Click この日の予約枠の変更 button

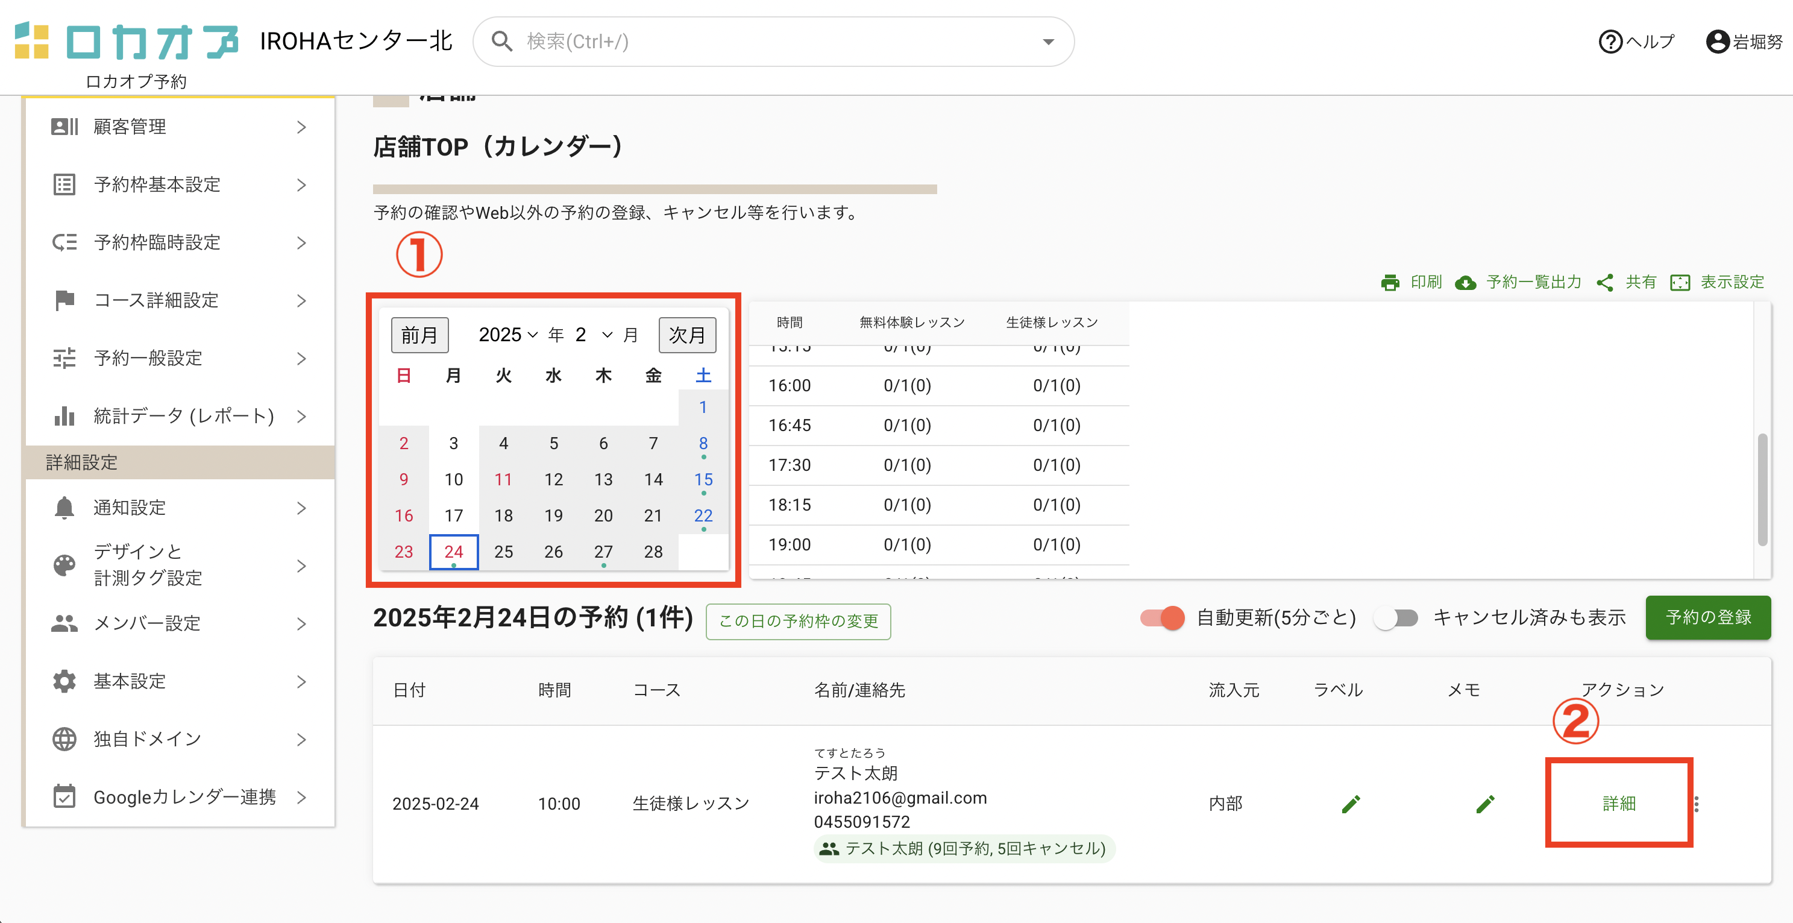pyautogui.click(x=798, y=621)
